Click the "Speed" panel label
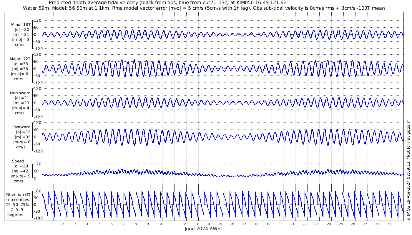 click(x=18, y=161)
